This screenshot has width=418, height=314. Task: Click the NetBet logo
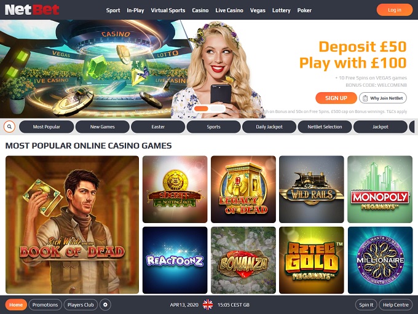click(32, 10)
